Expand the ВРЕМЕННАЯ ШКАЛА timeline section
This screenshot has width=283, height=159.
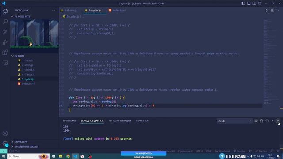[x=34, y=147]
